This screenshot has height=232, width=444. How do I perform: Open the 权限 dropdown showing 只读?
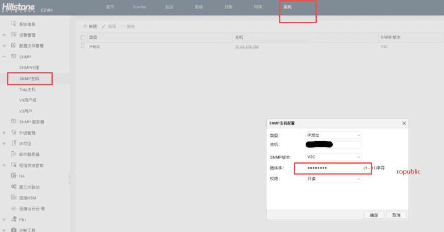tap(333, 179)
